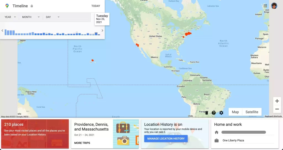Screen dimensions: 283x150
Task: Expand the YEAR dropdown
Action: [10, 17]
